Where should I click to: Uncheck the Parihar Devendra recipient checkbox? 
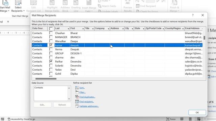(51, 61)
